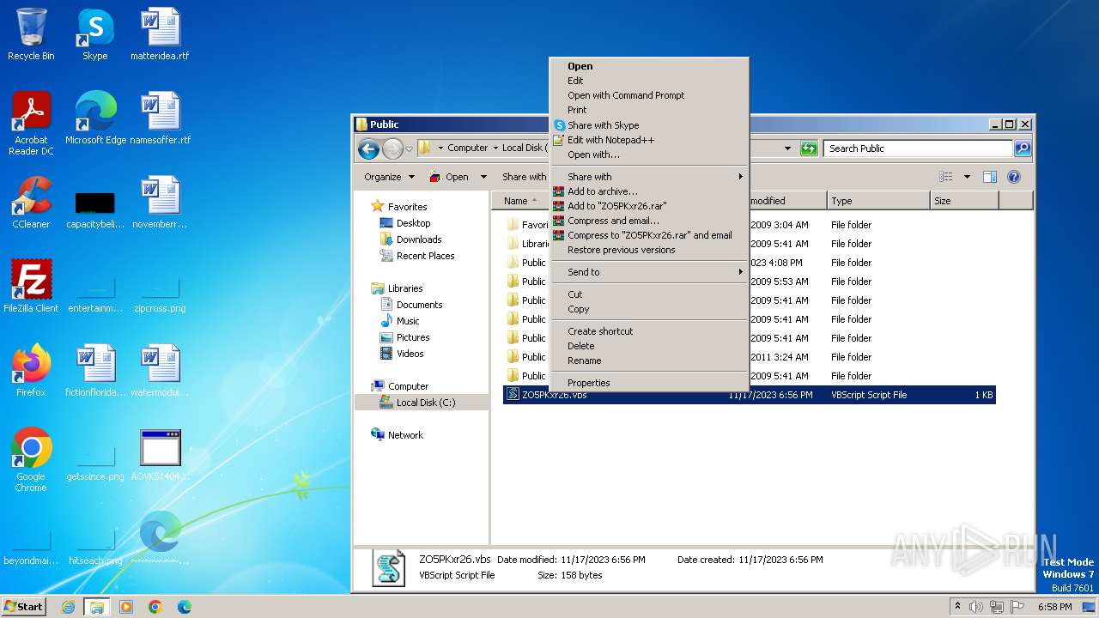Choose Cut in context menu
The image size is (1099, 618).
tap(649, 294)
